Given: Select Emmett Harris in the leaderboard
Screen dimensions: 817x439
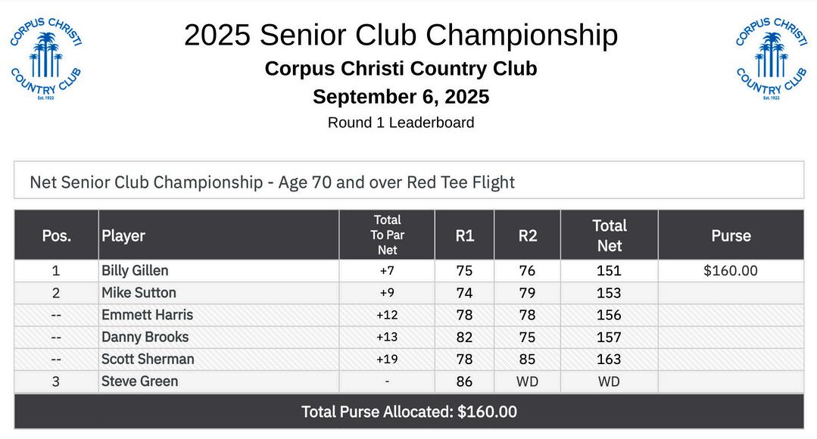Looking at the screenshot, I should tap(147, 315).
